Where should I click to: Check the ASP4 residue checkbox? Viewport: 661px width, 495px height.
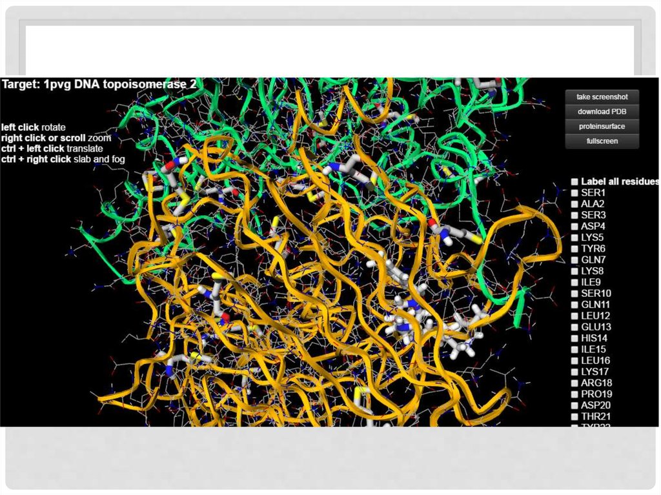pos(575,227)
